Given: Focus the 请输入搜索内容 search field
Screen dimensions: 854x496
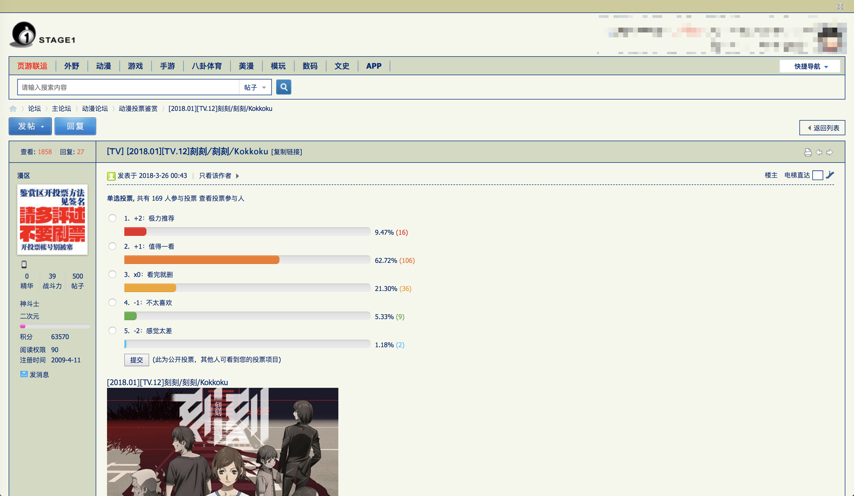Looking at the screenshot, I should [x=128, y=87].
